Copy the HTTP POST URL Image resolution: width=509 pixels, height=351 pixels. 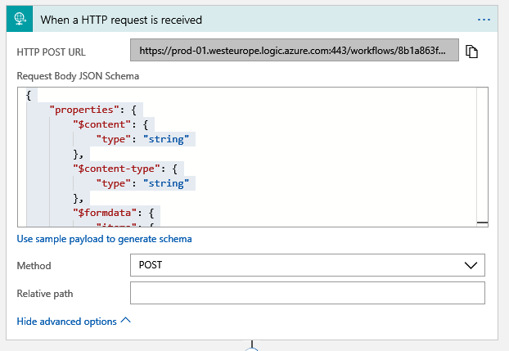[x=471, y=52]
